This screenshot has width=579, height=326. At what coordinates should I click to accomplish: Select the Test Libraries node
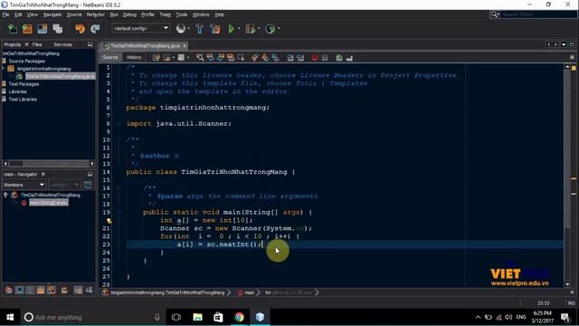coord(23,100)
